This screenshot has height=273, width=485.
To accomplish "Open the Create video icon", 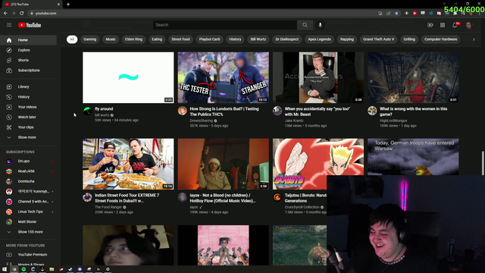I will point(430,25).
